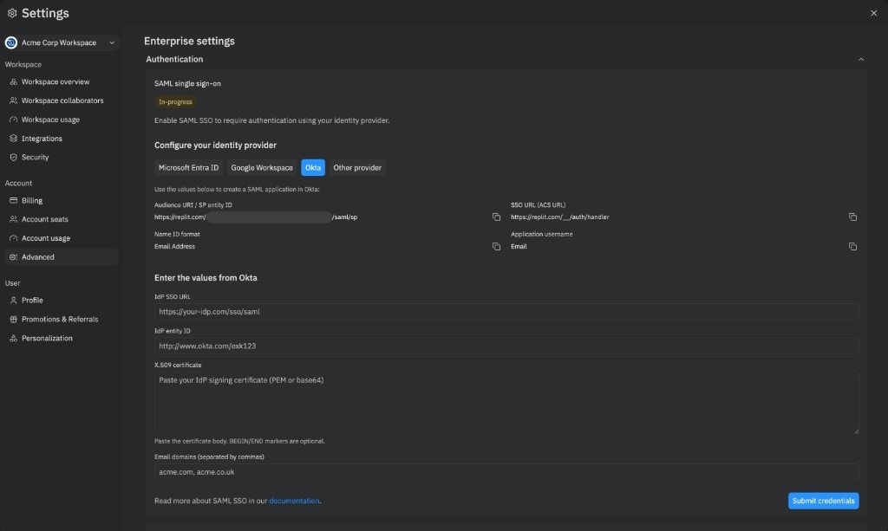Open Billing settings
The image size is (888, 531).
coord(62,201)
